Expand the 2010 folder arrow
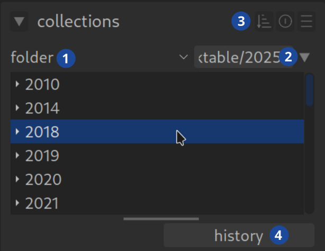 pyautogui.click(x=17, y=85)
